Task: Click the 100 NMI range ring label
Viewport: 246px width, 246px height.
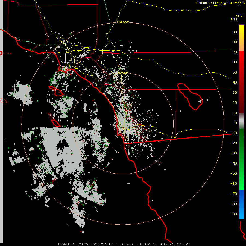Action: pyautogui.click(x=123, y=22)
